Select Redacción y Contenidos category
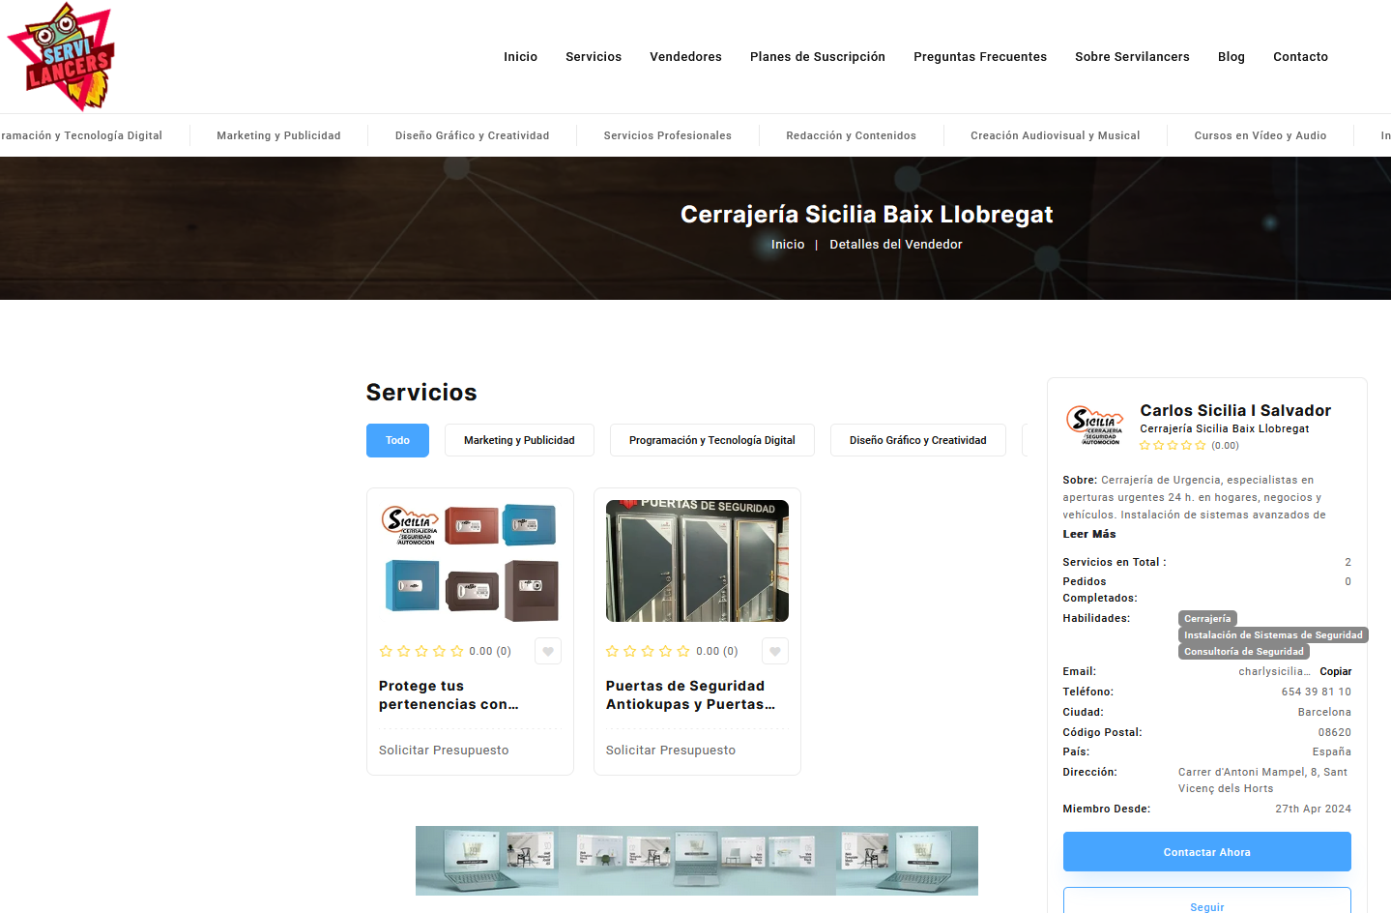Image resolution: width=1391 pixels, height=913 pixels. click(x=851, y=135)
